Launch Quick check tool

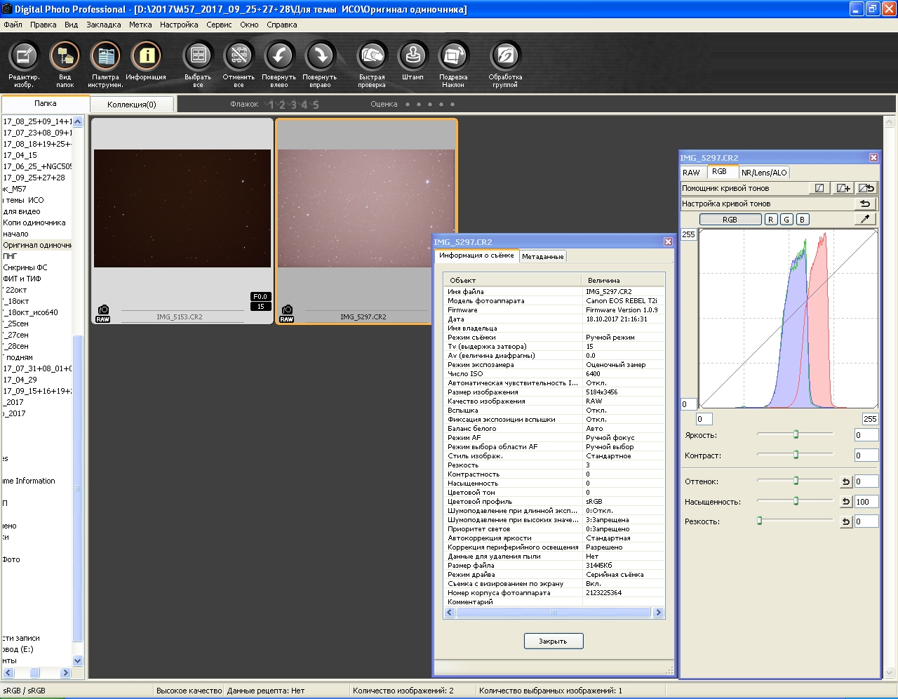pos(372,56)
